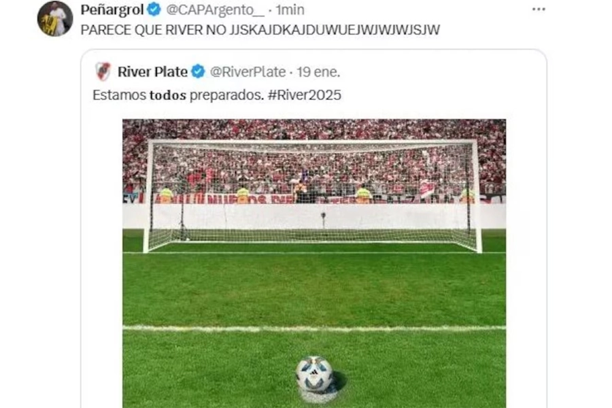Click the white penalty line in image
Viewport: 612px width, 408px height.
314,328
